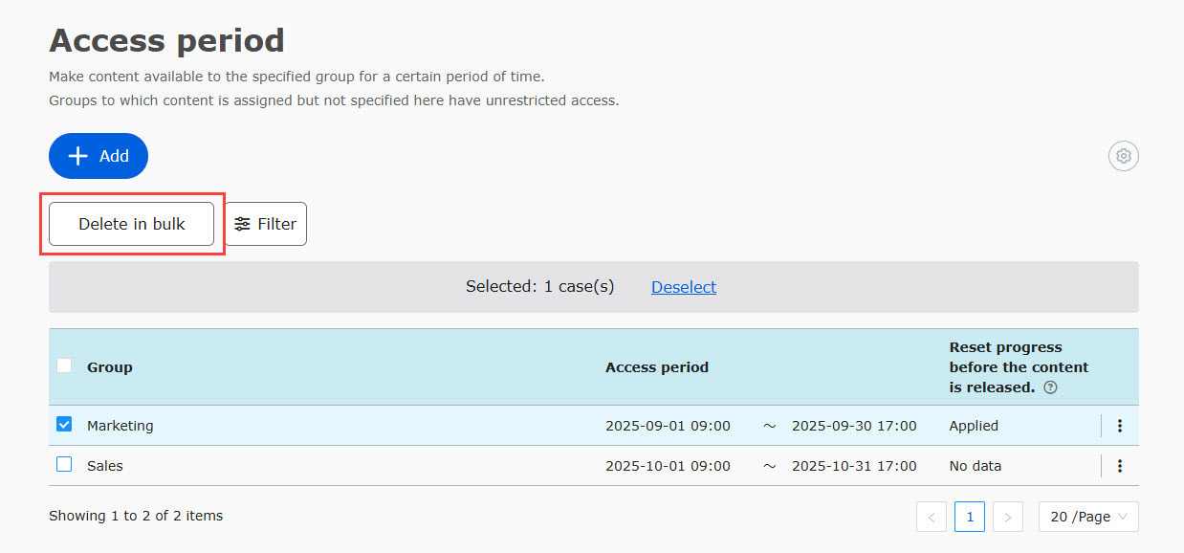This screenshot has height=553, width=1184.
Task: Click the Applied status in Marketing row
Action: [x=974, y=426]
